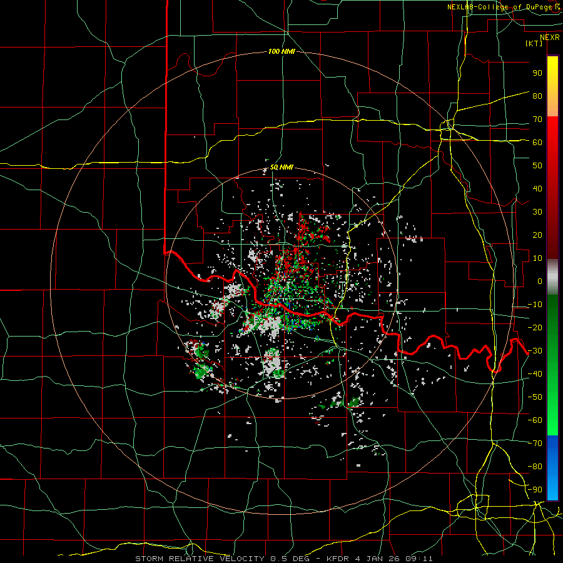
Task: Click the "-40" value on the scale
Action: 535,374
